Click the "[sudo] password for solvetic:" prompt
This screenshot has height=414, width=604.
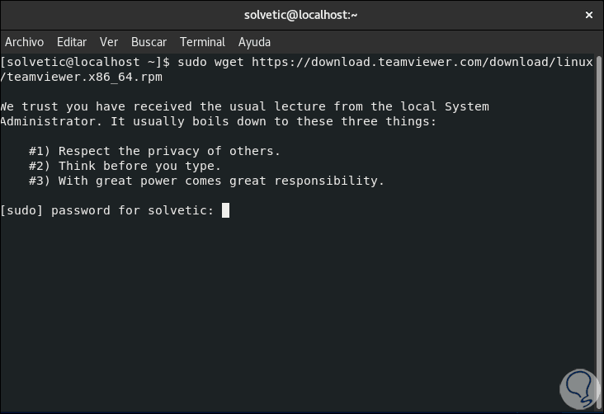click(107, 210)
